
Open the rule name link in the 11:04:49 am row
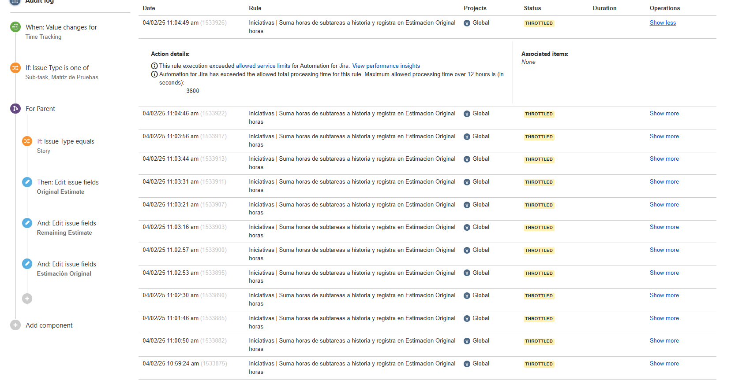352,27
